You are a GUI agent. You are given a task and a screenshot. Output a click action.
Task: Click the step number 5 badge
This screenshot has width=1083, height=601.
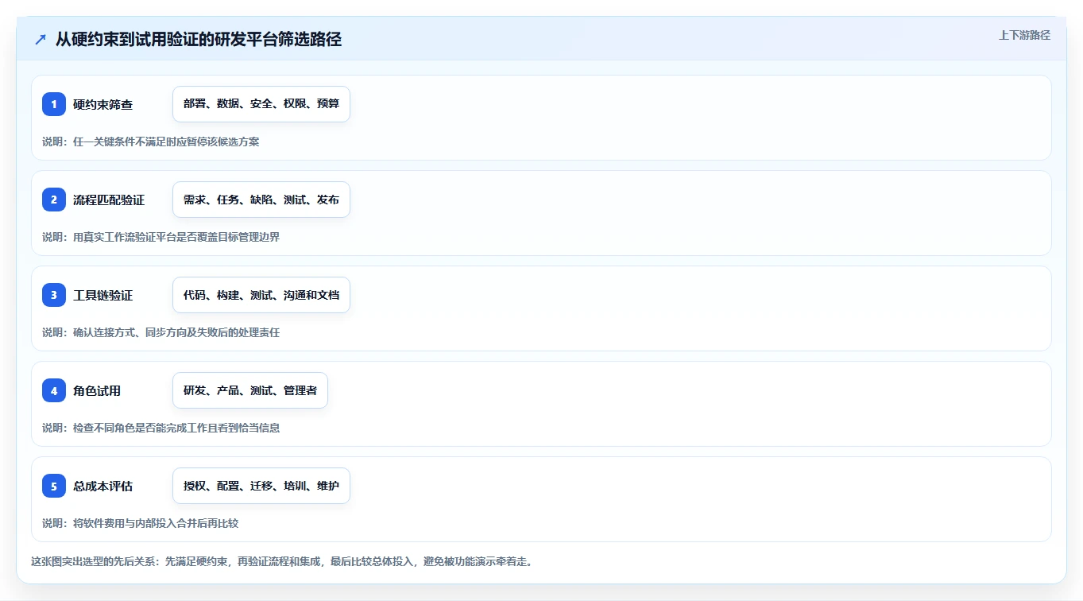click(54, 486)
